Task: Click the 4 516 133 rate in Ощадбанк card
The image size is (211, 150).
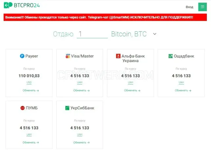Action: [x=181, y=76]
